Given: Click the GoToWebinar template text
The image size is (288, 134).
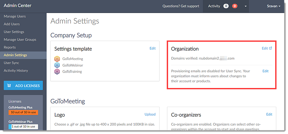Looking at the screenshot, I should point(73,65).
